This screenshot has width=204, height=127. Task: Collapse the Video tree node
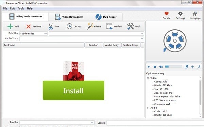coord(148,78)
